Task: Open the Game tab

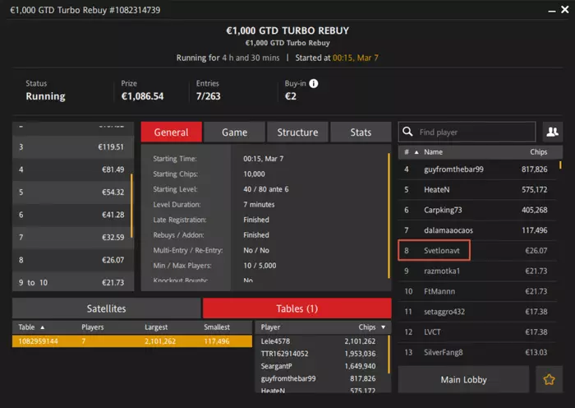Action: tap(234, 132)
